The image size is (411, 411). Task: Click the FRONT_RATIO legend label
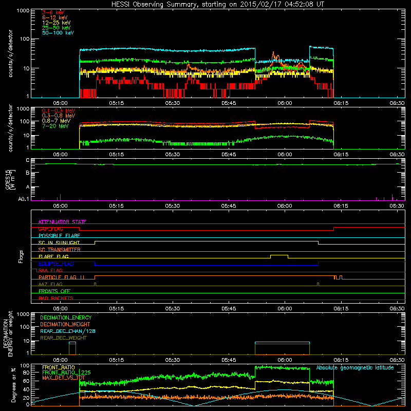click(x=59, y=367)
